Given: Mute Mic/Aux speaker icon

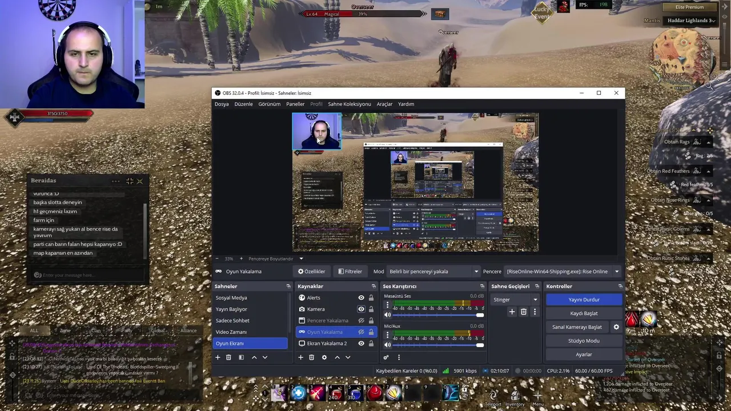Looking at the screenshot, I should pyautogui.click(x=387, y=345).
